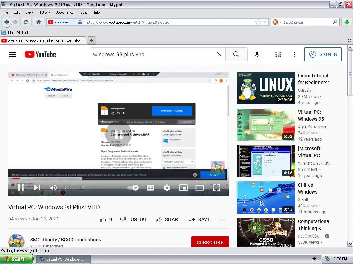Start voice search with microphone icon

tap(257, 54)
